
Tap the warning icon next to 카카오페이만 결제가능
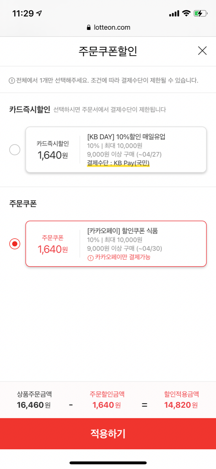tap(90, 258)
